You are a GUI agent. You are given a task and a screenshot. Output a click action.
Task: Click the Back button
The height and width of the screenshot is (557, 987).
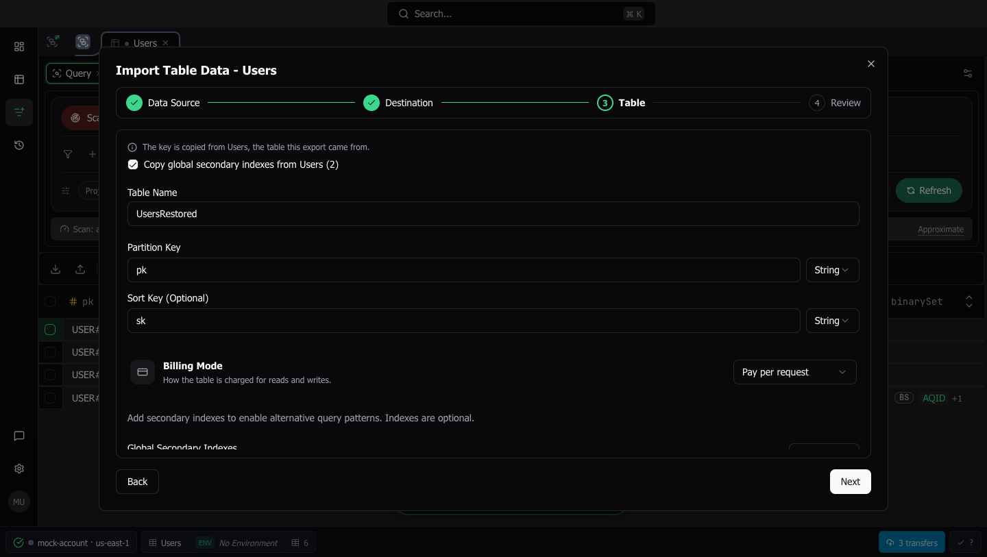pyautogui.click(x=137, y=482)
